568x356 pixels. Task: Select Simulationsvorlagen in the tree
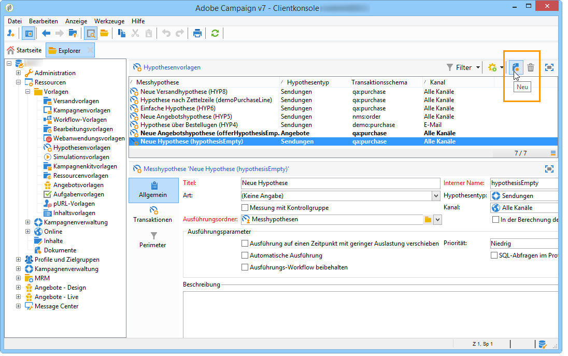click(81, 157)
